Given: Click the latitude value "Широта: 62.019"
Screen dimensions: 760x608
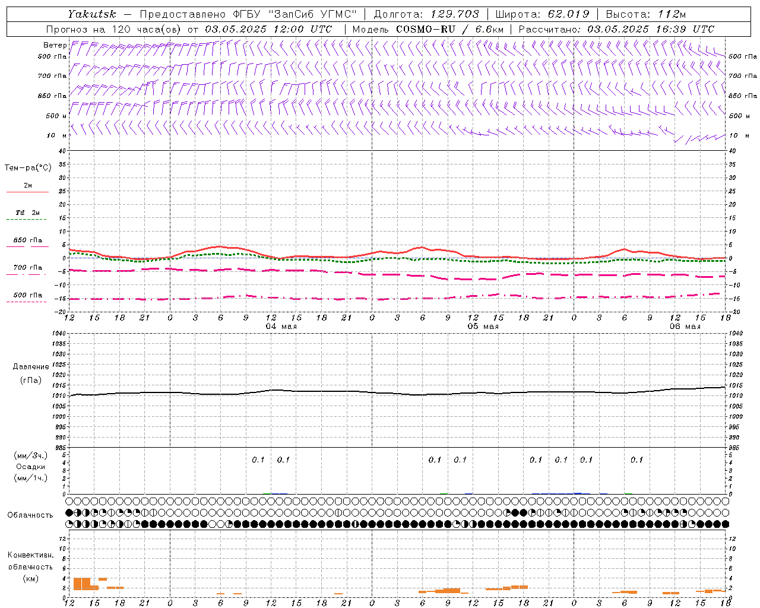Looking at the screenshot, I should 542,14.
